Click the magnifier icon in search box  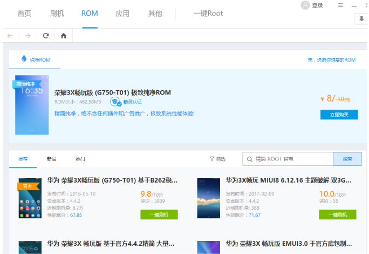pos(250,159)
